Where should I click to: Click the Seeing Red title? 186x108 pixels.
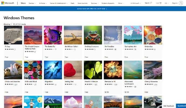point(69,81)
